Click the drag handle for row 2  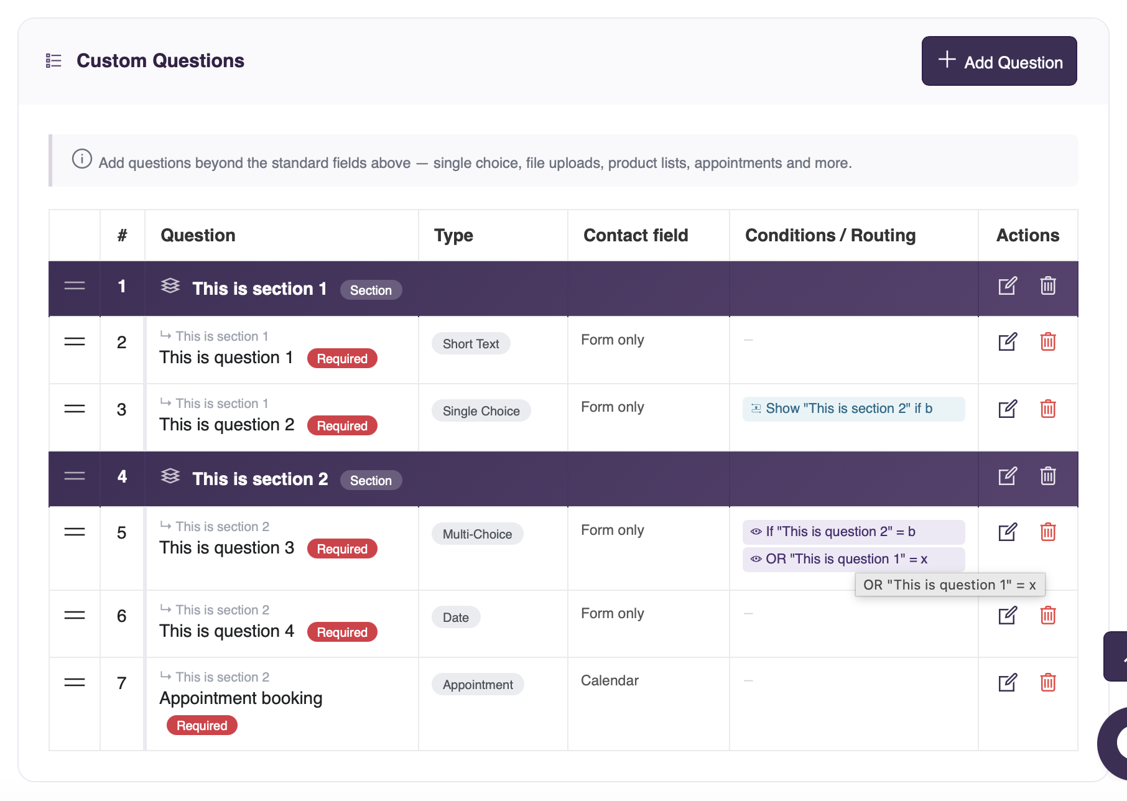[x=75, y=342]
